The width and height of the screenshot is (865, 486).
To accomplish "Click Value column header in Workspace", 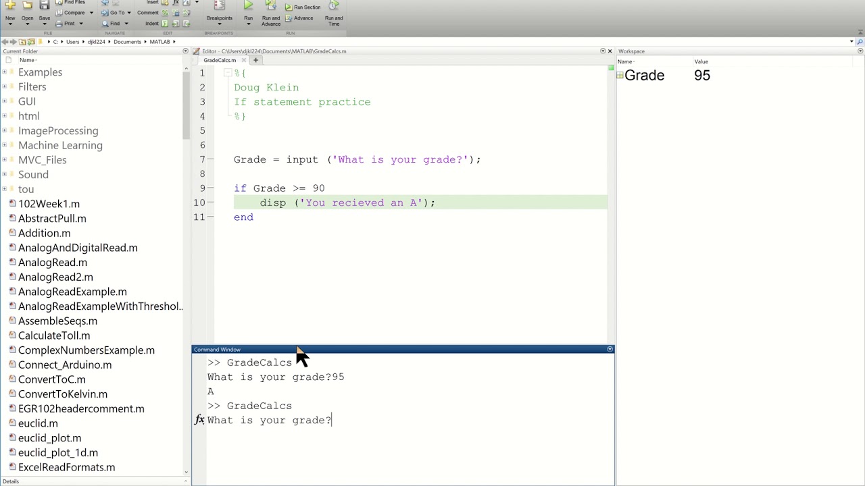I will tap(701, 61).
